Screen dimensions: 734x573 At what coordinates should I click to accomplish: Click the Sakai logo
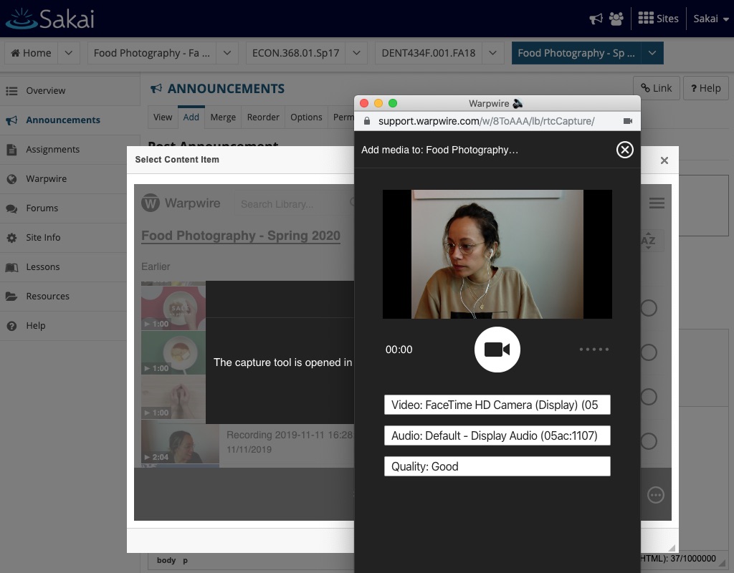pos(50,19)
